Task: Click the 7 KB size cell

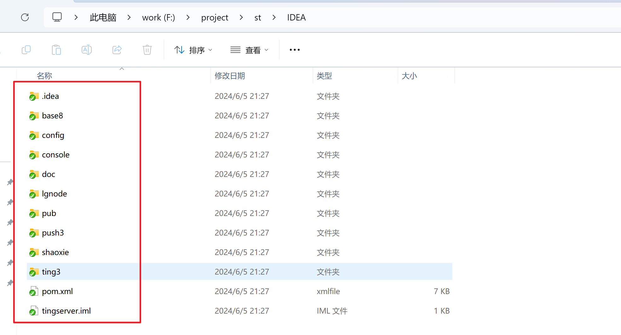Action: tap(442, 291)
